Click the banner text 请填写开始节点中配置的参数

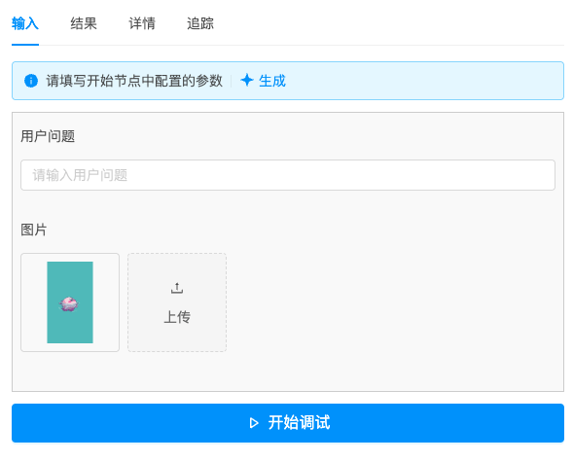(x=134, y=81)
